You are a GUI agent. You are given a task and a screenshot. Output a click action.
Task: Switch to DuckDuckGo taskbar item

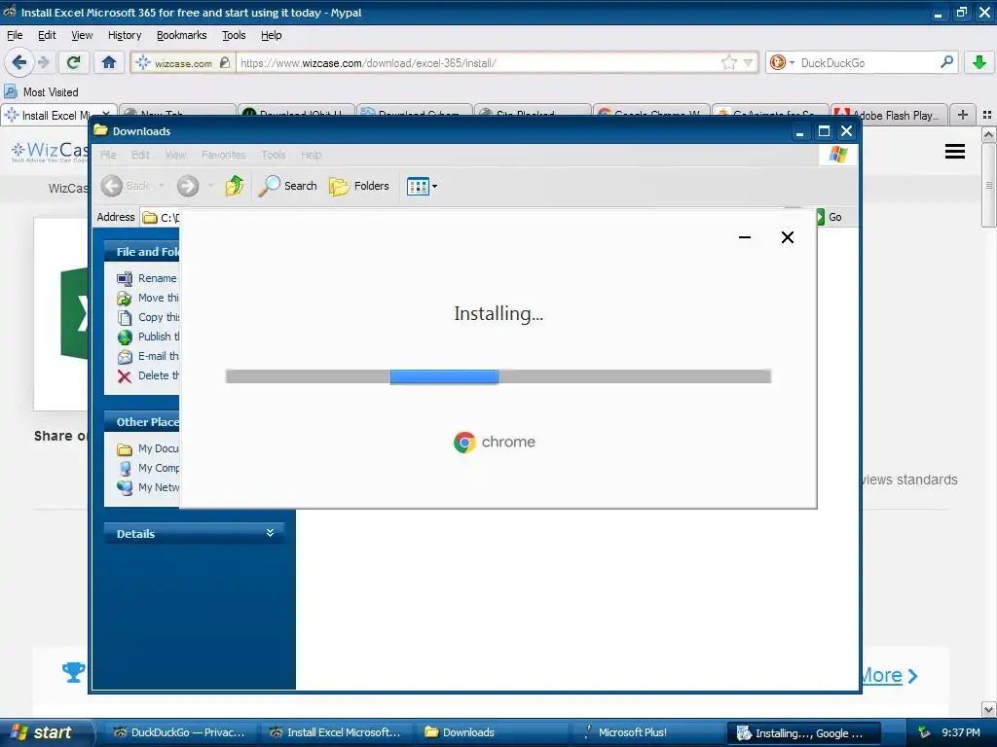[179, 732]
